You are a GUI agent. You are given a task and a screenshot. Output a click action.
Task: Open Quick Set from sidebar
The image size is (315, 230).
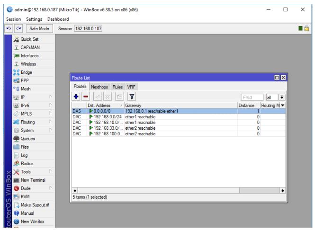click(34, 39)
